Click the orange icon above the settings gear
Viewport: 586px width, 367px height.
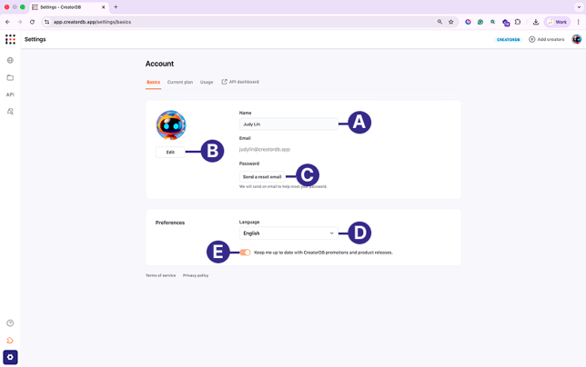(10, 341)
